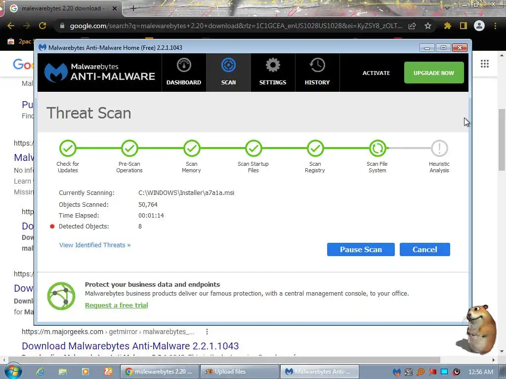The image size is (506, 379).
Task: Click Chrome's horizontal scrollbar thumb
Action: [224, 360]
